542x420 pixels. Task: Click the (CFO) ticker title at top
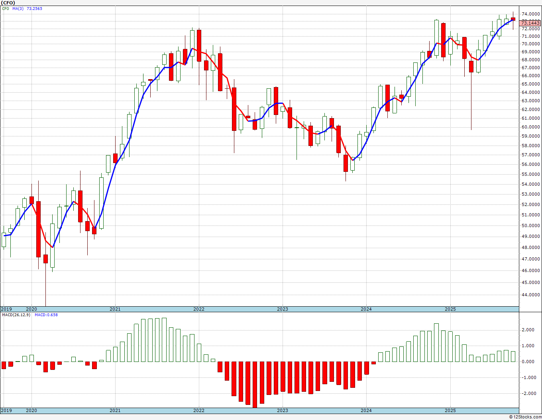pos(8,3)
